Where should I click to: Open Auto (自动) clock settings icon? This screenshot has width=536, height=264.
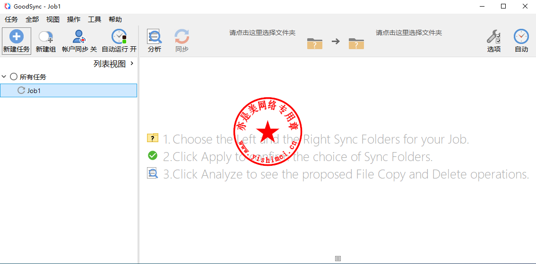521,36
